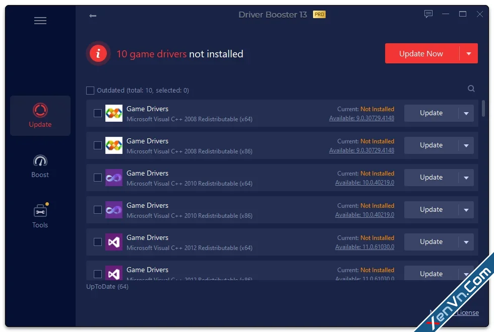Select all outdated drivers checkbox
This screenshot has height=332, width=494.
(90, 91)
